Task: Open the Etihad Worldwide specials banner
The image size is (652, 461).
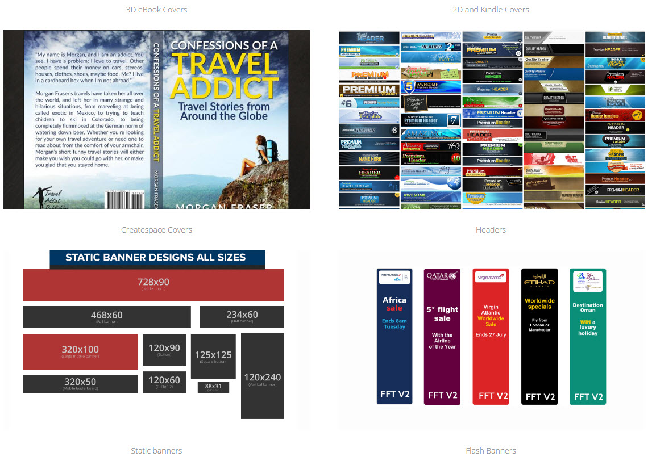Action: coord(539,336)
